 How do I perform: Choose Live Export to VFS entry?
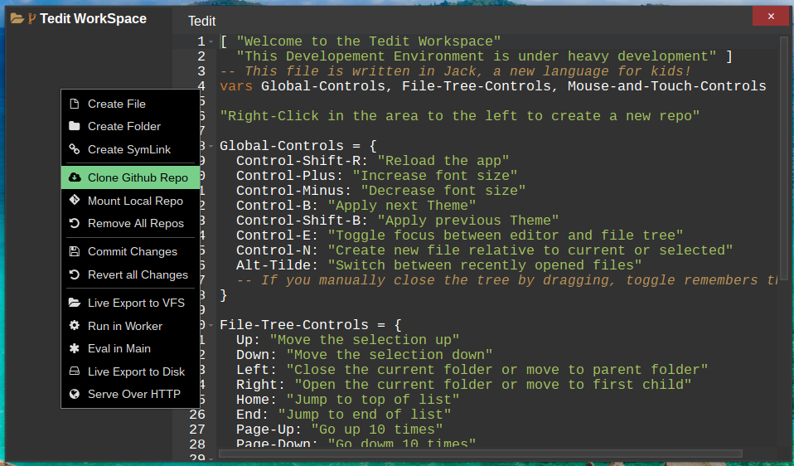pos(131,303)
